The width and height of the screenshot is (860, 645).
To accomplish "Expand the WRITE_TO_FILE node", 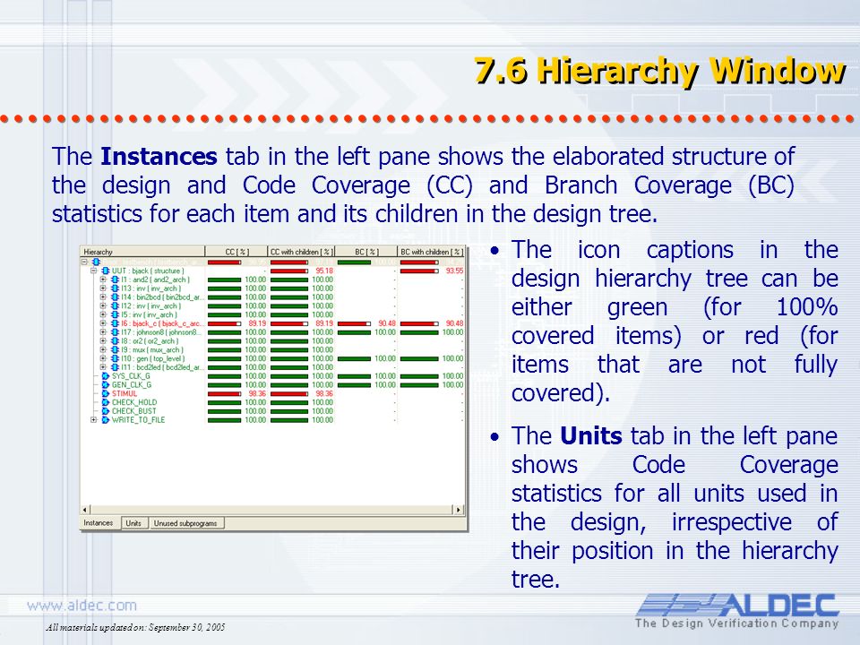I will coord(94,420).
